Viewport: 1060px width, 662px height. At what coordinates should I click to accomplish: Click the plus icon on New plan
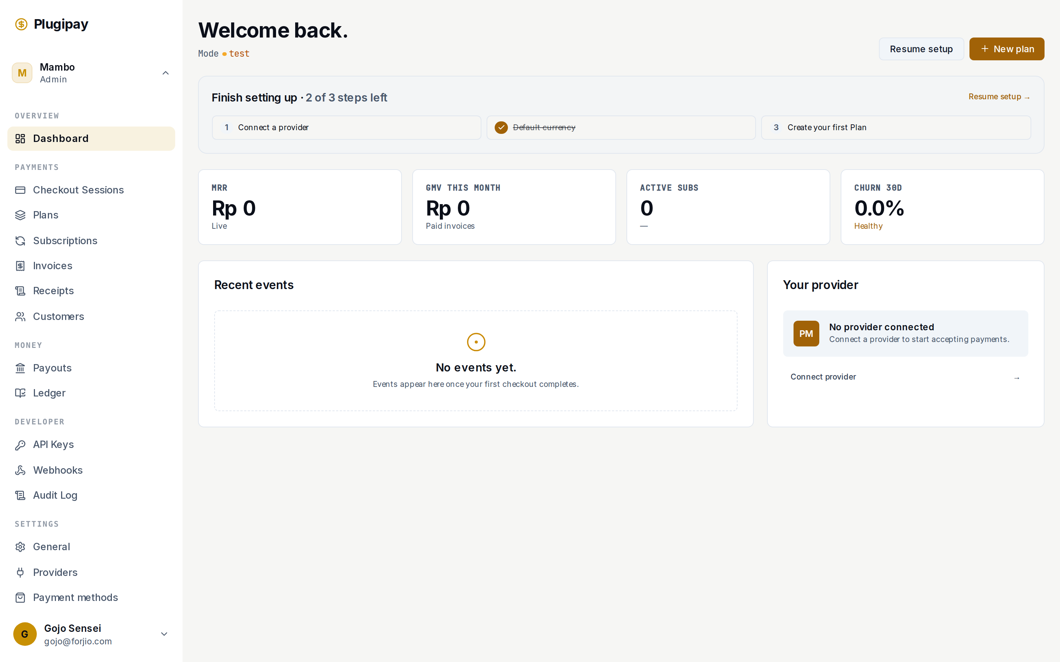coord(985,49)
